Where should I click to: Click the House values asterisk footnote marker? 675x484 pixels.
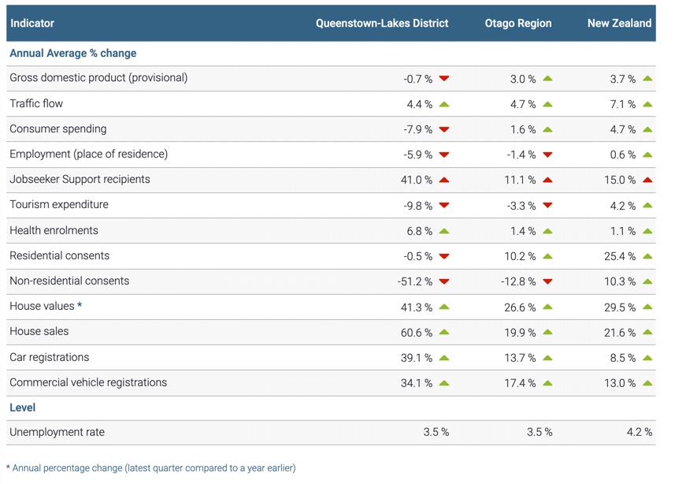tap(80, 306)
